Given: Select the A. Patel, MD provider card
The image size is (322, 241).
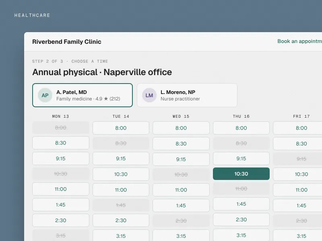Looking at the screenshot, I should coord(83,95).
